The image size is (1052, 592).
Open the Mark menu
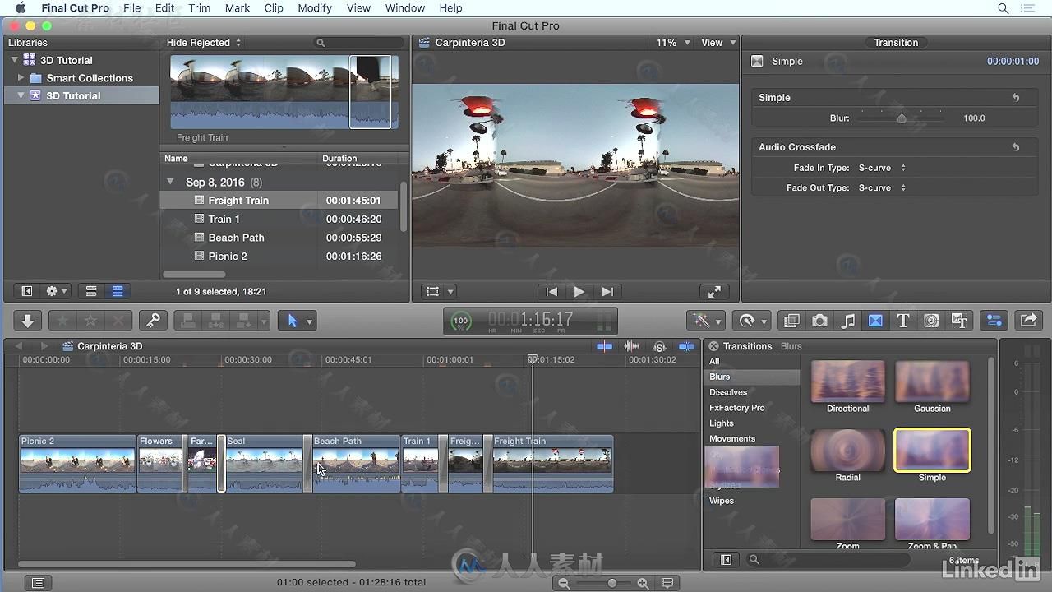pos(238,8)
